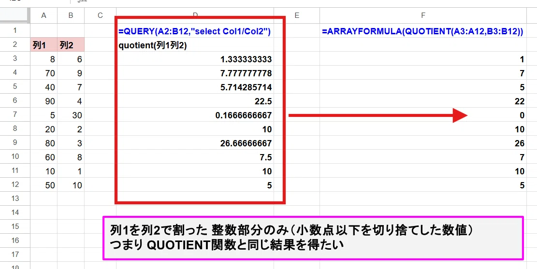The width and height of the screenshot is (537, 269).
Task: Select the cell showing 7.777777778
Action: coord(195,72)
